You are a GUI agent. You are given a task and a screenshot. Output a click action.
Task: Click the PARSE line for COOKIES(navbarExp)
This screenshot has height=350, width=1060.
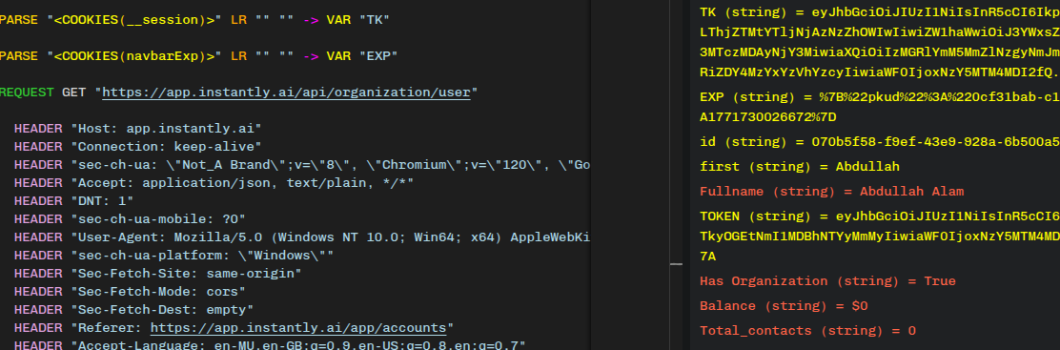coord(198,55)
